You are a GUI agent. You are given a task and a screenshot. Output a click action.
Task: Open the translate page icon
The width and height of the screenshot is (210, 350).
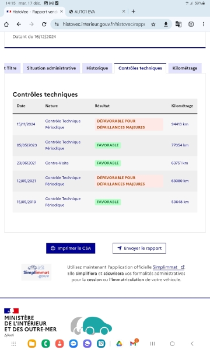click(178, 24)
